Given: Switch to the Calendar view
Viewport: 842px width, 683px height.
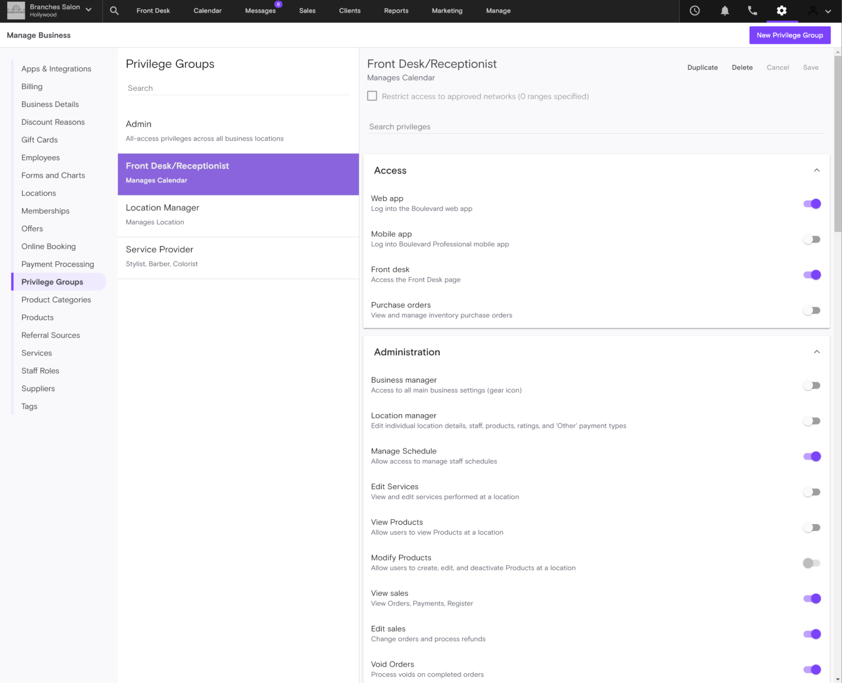Looking at the screenshot, I should click(207, 10).
